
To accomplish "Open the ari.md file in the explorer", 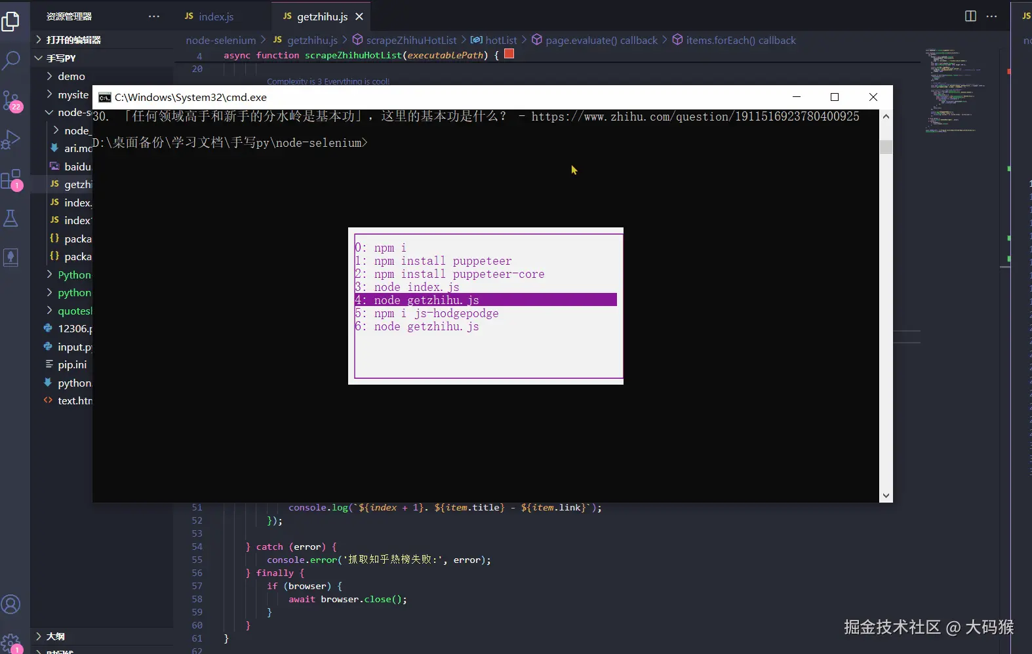I will coord(71,149).
